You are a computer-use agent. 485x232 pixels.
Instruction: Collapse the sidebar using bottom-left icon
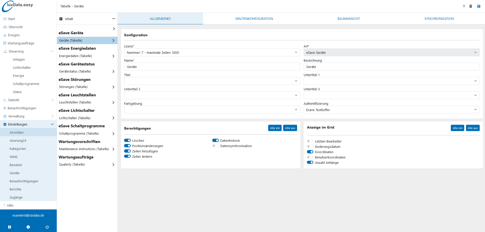click(9, 227)
